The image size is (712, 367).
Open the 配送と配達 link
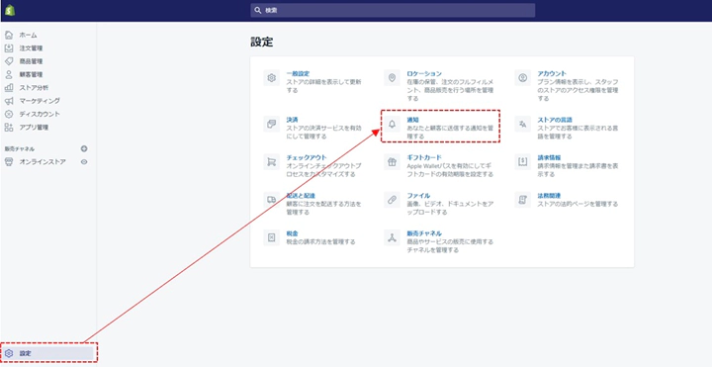pos(301,195)
